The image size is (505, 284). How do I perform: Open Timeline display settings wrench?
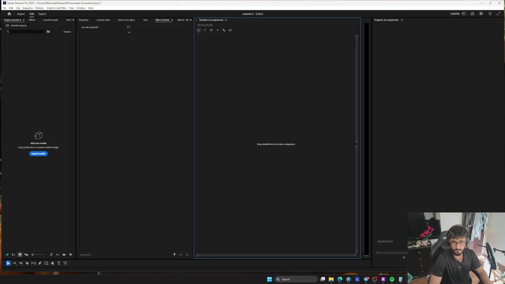[224, 30]
